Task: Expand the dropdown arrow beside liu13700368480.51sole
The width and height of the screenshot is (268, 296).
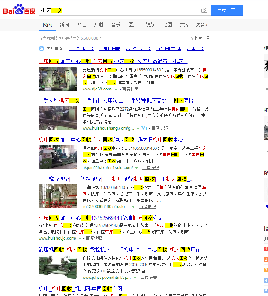Action: (133, 207)
